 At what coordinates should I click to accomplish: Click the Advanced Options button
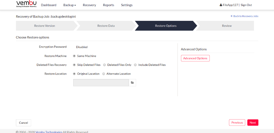(195, 58)
